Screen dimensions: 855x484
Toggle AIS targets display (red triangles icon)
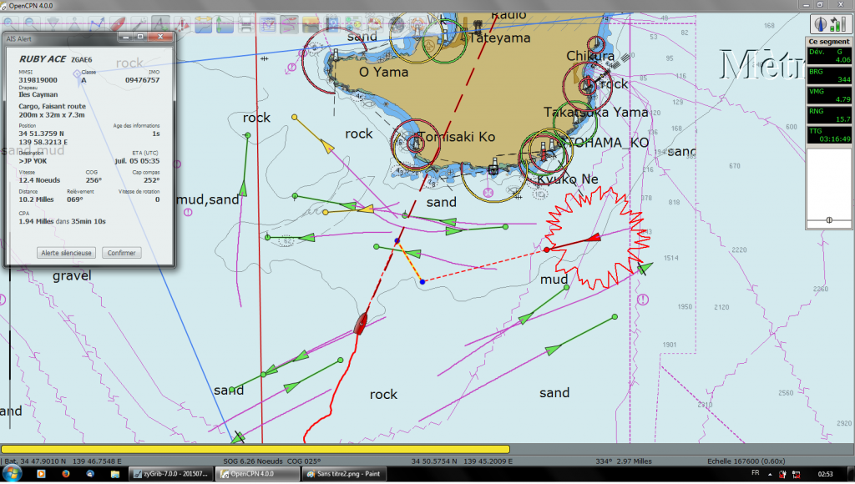click(x=181, y=24)
